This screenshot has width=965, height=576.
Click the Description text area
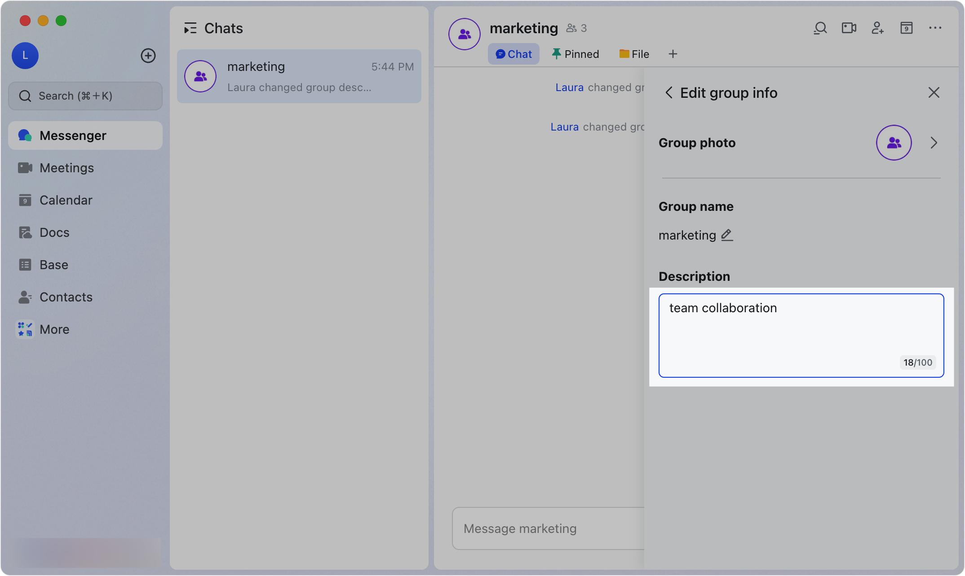[x=801, y=336]
